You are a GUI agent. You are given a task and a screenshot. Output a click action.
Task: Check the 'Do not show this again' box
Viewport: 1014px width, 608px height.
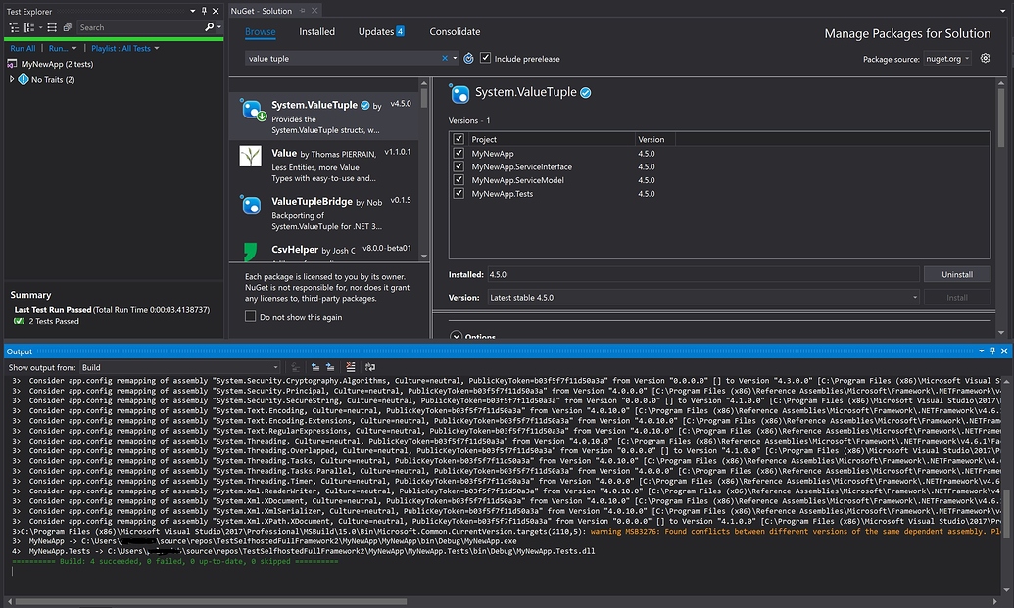tap(250, 316)
